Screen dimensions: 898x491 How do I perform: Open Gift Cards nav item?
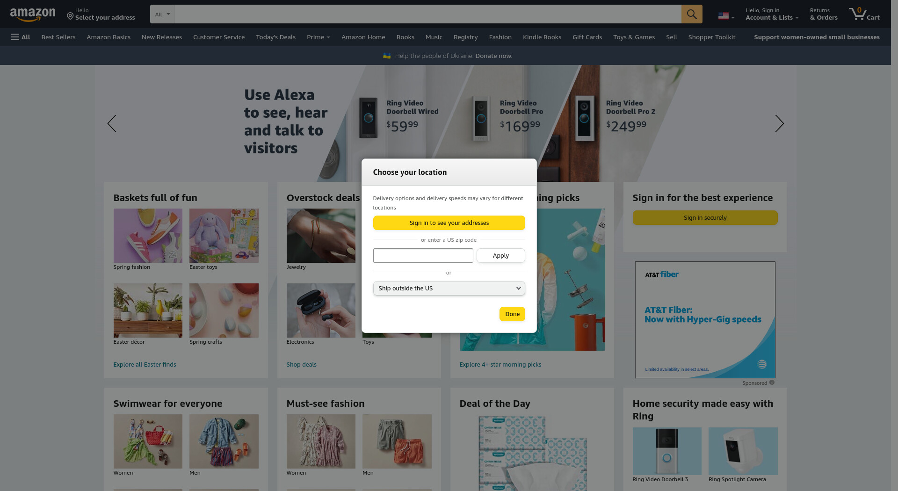[x=587, y=37]
